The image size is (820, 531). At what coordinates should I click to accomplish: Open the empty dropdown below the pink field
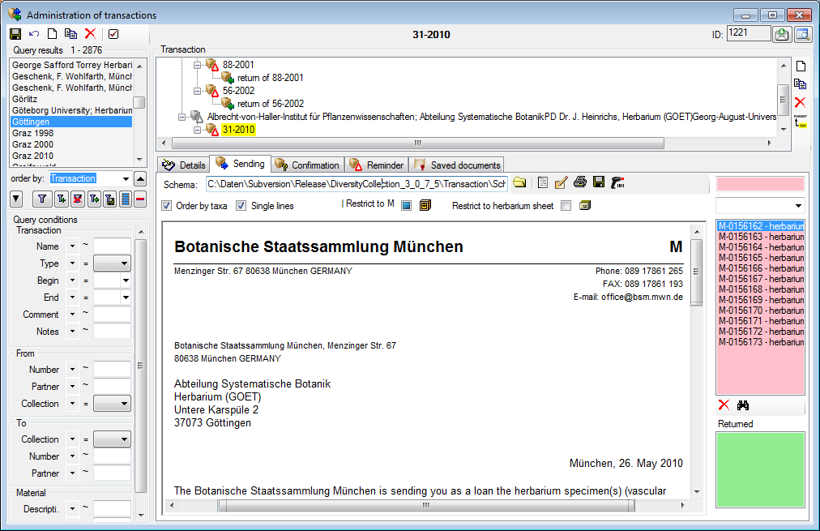coord(760,206)
